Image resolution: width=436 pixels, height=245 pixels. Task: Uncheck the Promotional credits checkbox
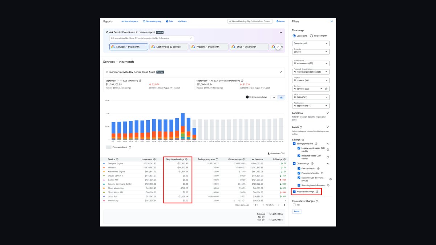click(x=299, y=173)
